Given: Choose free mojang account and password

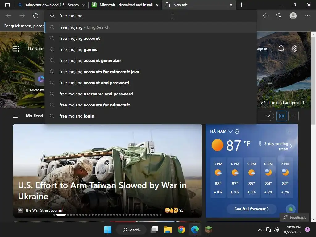Looking at the screenshot, I should coord(151,83).
